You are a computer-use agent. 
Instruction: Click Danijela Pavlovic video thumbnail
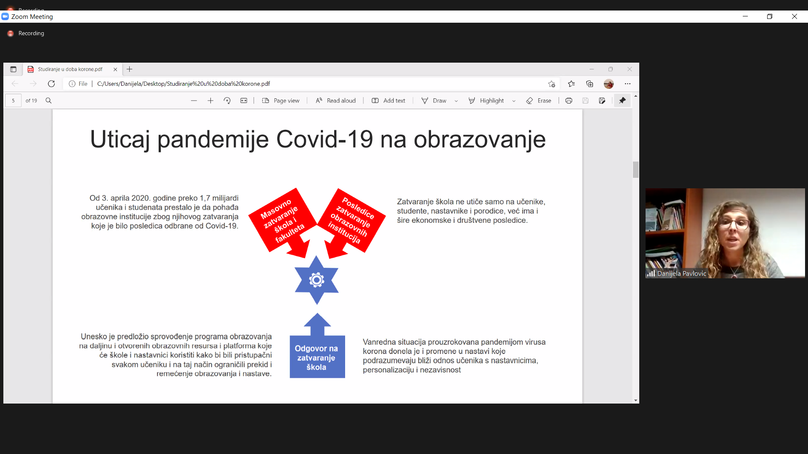[725, 233]
